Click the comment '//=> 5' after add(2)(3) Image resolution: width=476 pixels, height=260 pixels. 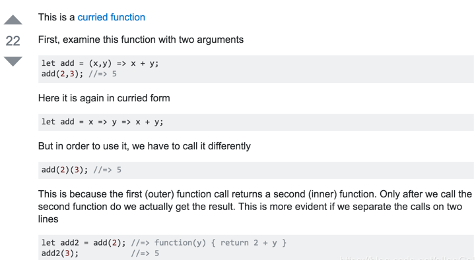tap(108, 170)
